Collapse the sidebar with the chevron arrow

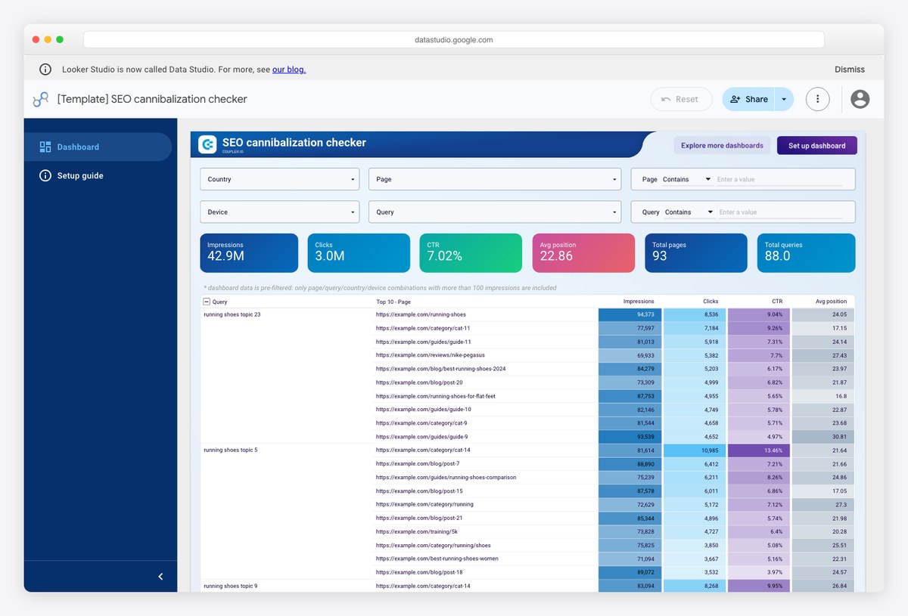tap(160, 577)
